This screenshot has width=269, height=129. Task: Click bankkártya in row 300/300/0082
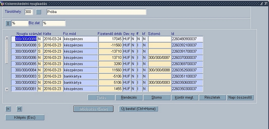click(80, 82)
